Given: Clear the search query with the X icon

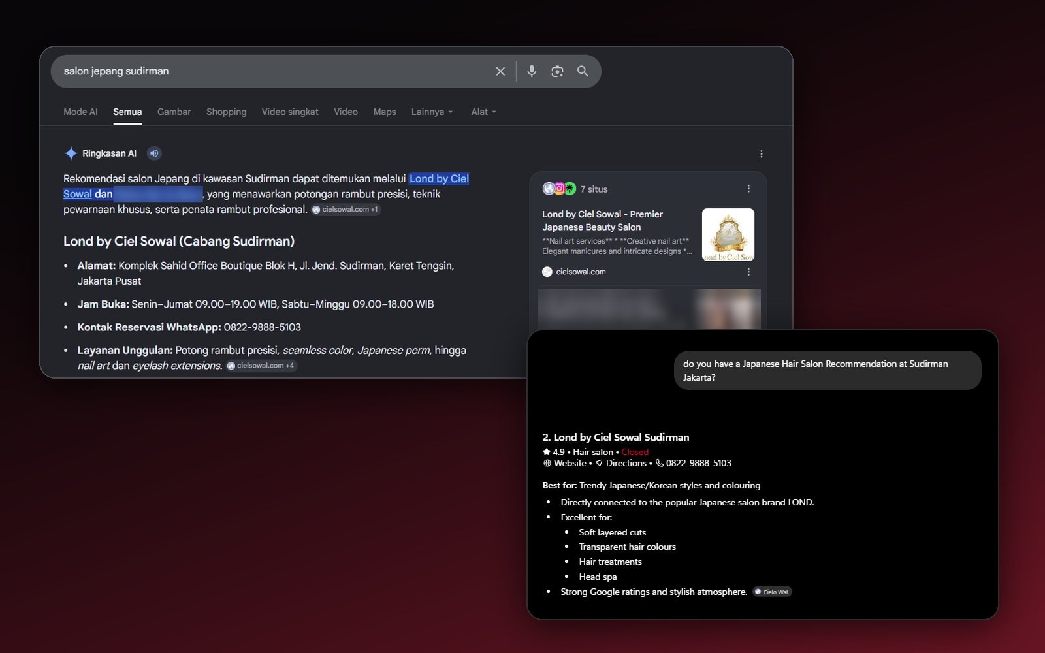Looking at the screenshot, I should point(500,71).
